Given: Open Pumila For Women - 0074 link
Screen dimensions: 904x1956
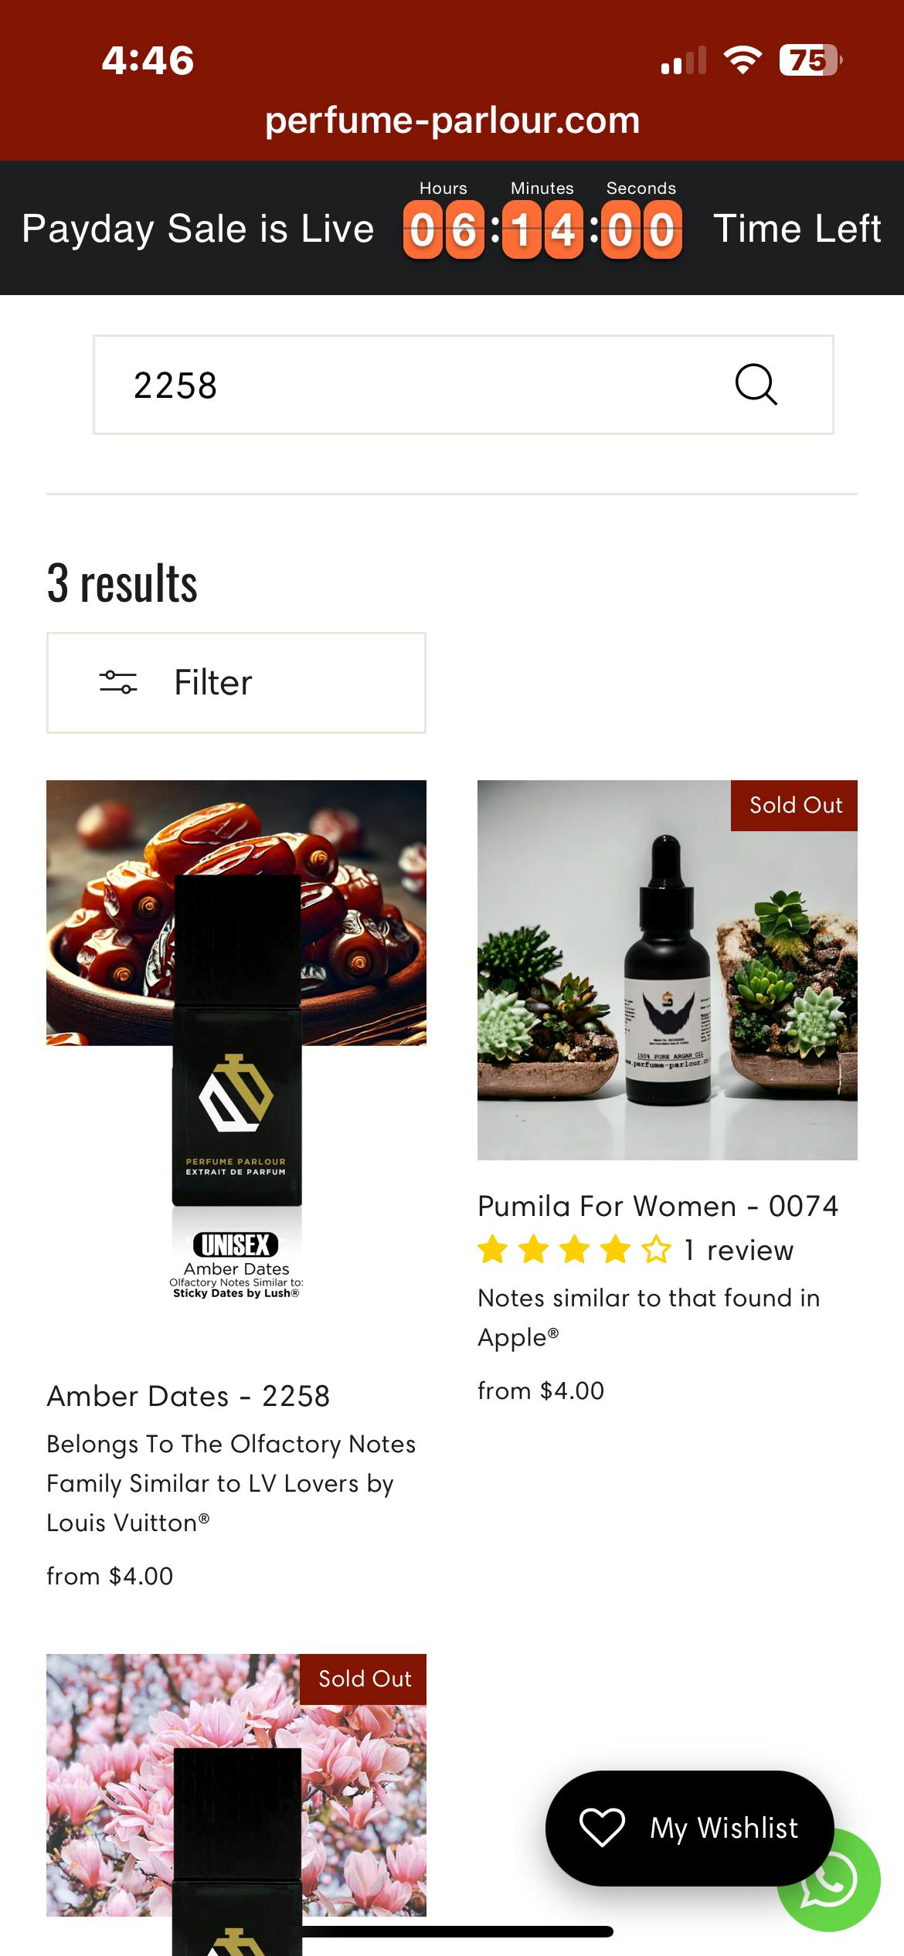Looking at the screenshot, I should (x=658, y=1206).
